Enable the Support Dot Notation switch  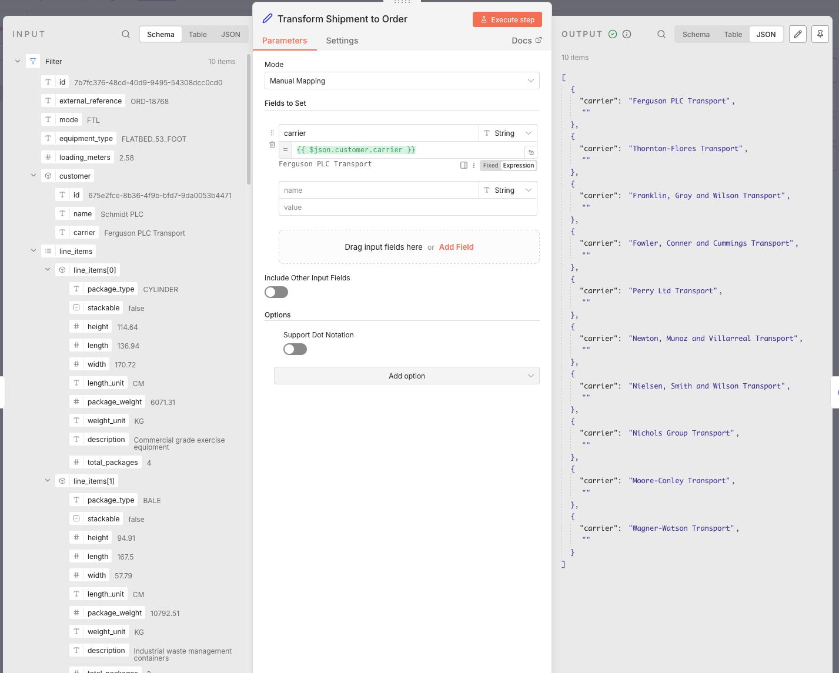(x=295, y=349)
